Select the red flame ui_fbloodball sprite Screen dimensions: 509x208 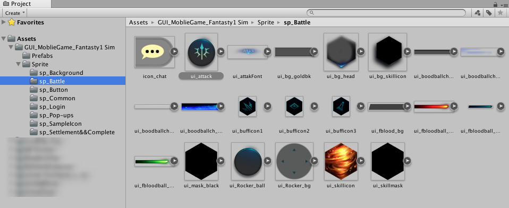click(x=434, y=106)
